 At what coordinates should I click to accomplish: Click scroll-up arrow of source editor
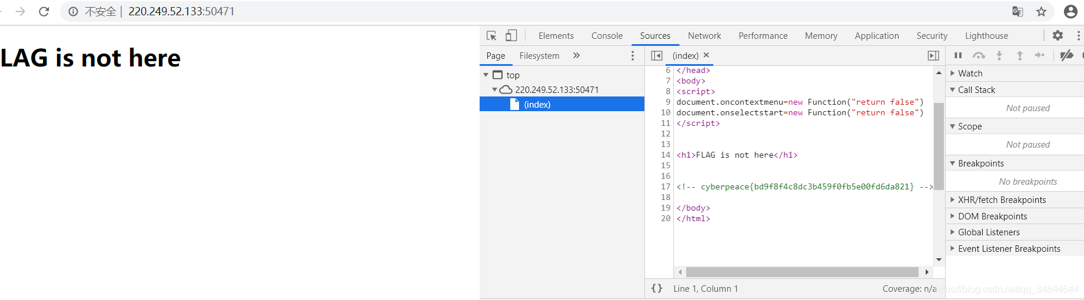939,73
